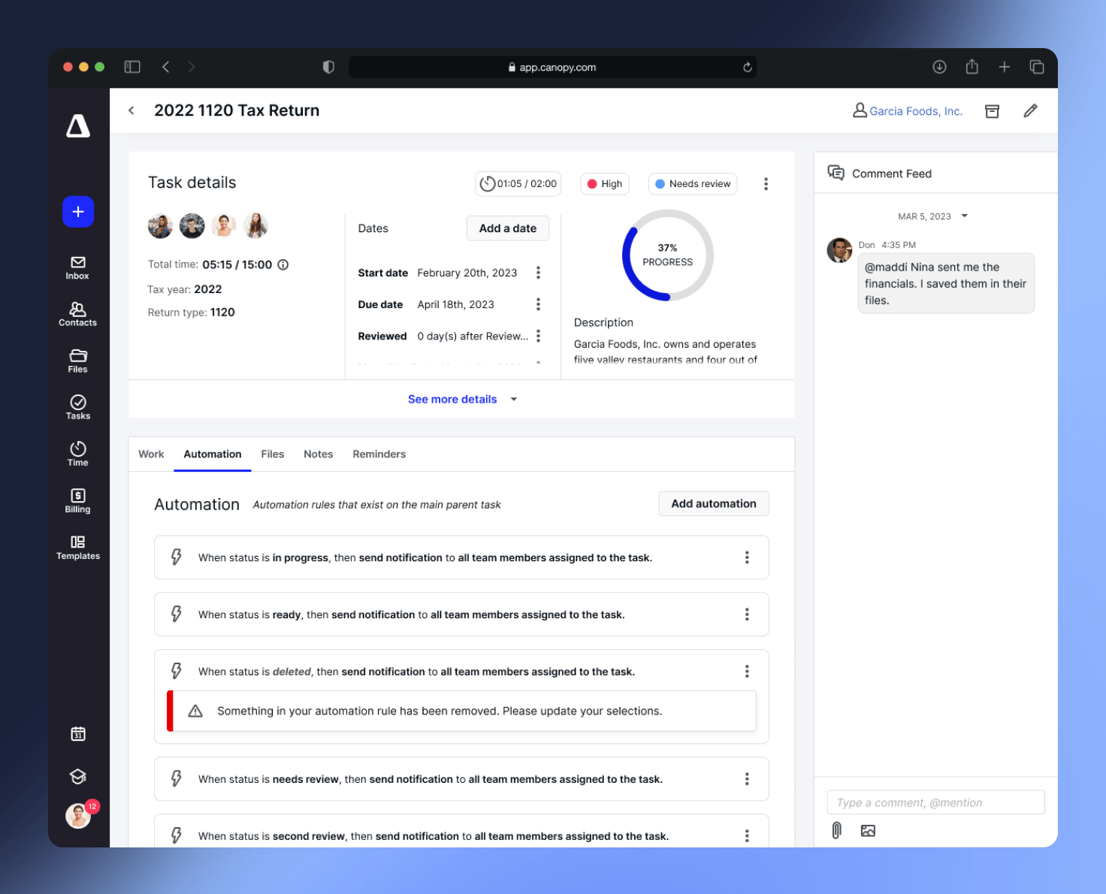Insert an image in the comment
The width and height of the screenshot is (1106, 894).
[x=868, y=831]
